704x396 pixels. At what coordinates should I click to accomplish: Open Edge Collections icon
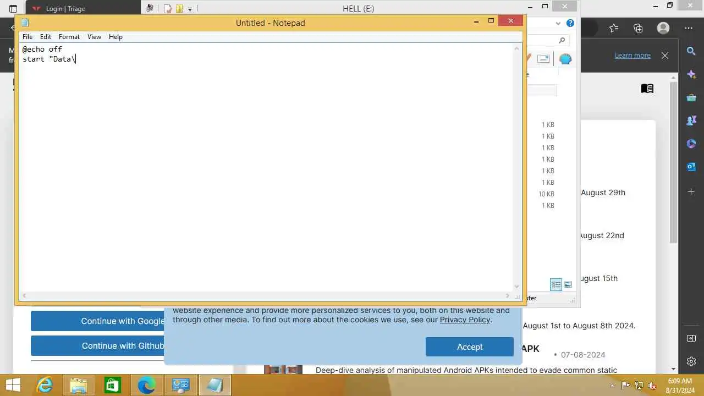(x=638, y=28)
